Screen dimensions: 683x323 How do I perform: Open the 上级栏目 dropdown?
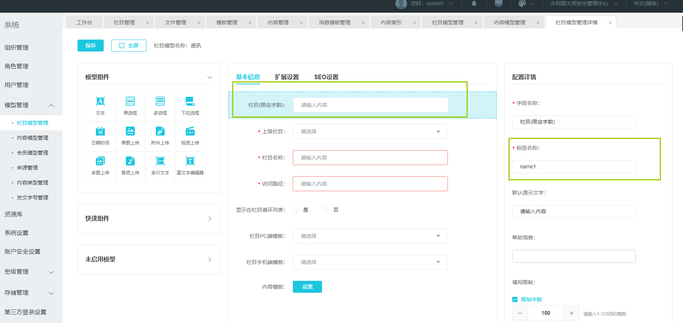(370, 131)
